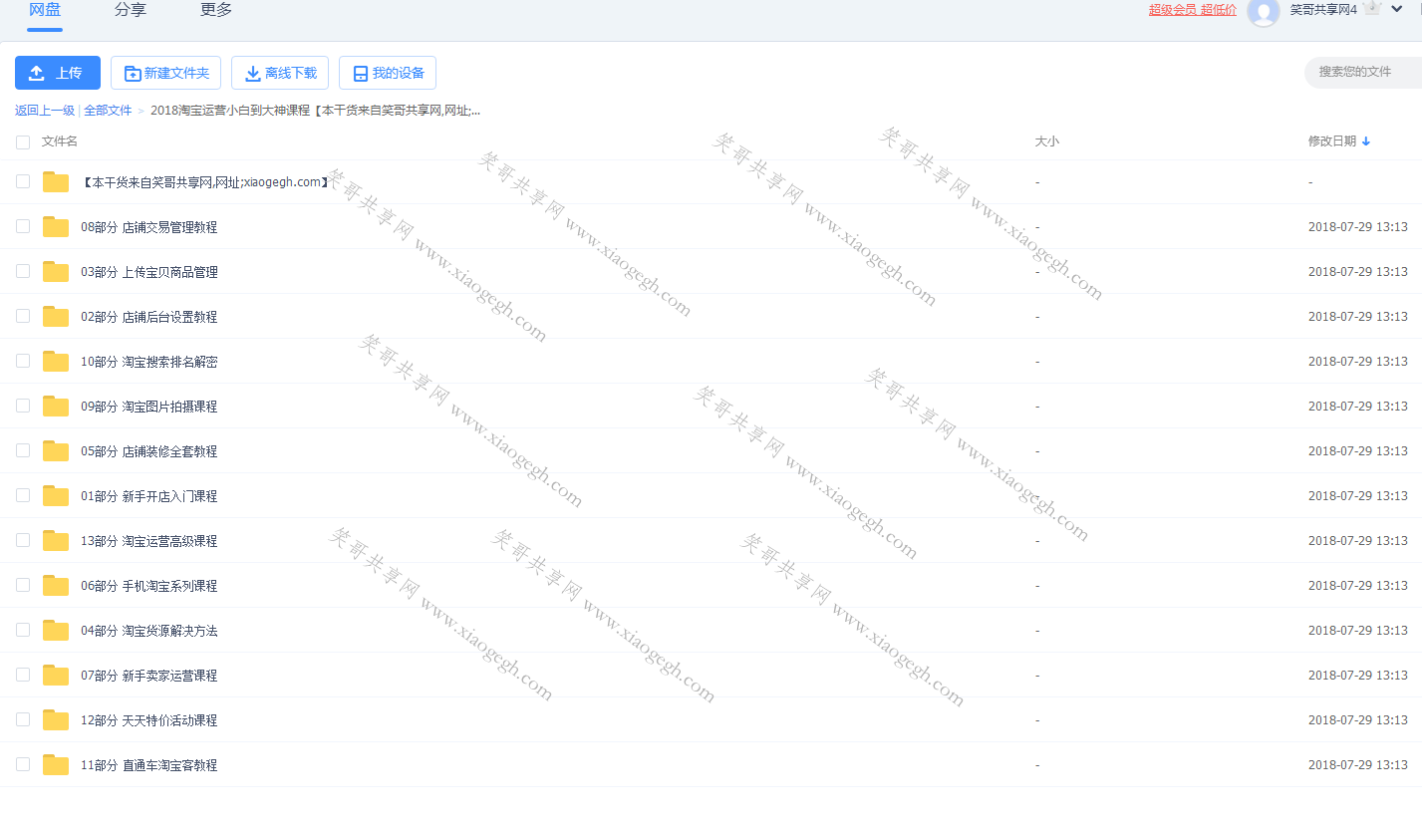Screen dimensions: 1422x829
Task: Click folder icon of 04部分 淘宝货源解决方法
Action: [56, 631]
